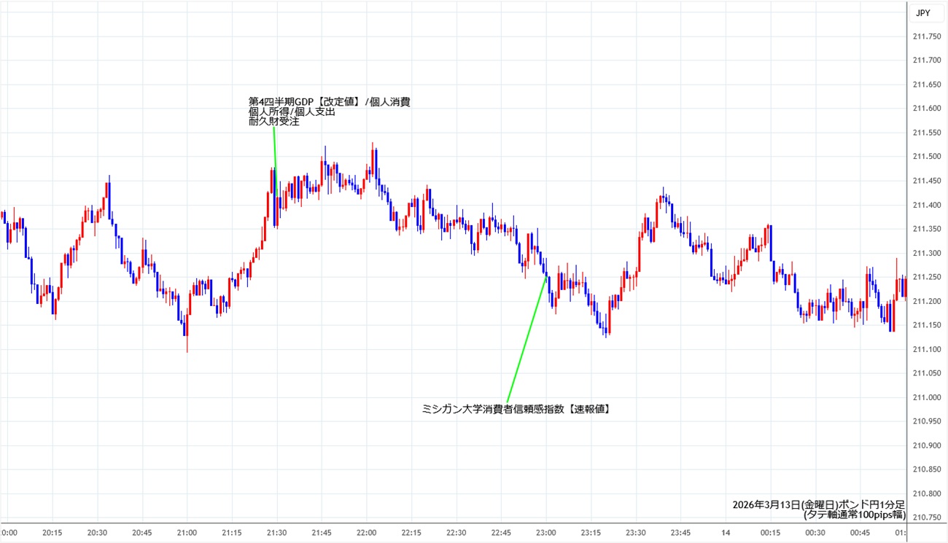Click the 211.000 price axis label
Image resolution: width=948 pixels, height=543 pixels.
click(x=926, y=397)
